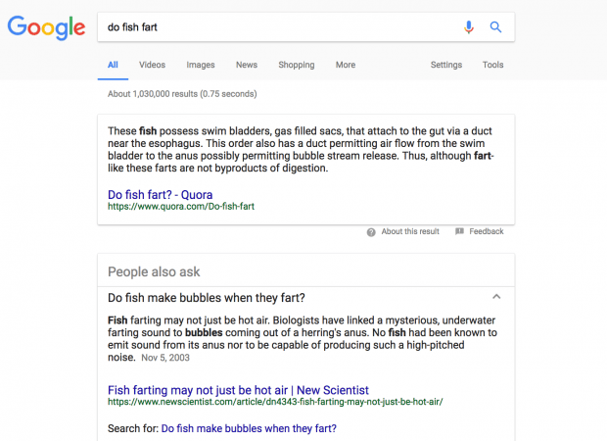Open the More search options dropdown
Screen dimensions: 607x441
tap(346, 65)
